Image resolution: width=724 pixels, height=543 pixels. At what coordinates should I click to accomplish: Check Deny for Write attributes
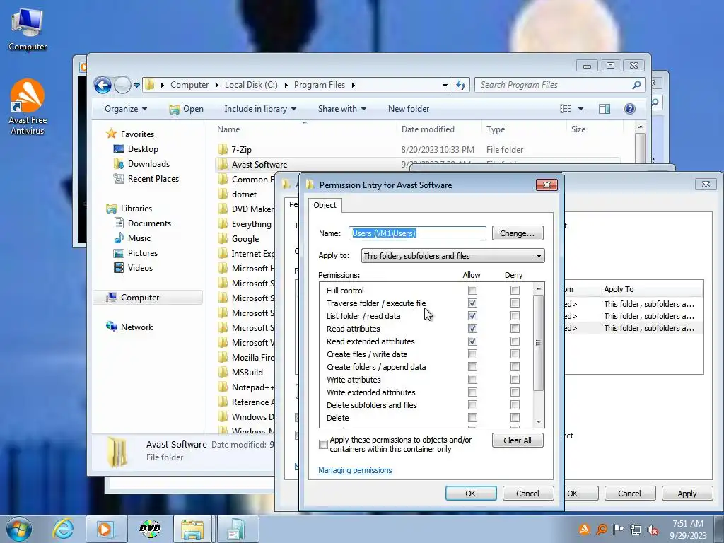pyautogui.click(x=515, y=380)
